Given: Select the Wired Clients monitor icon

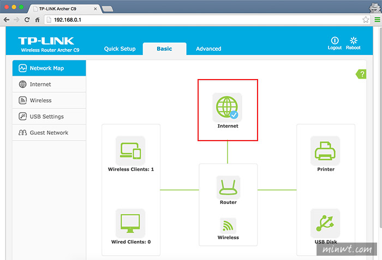Looking at the screenshot, I should (x=130, y=223).
